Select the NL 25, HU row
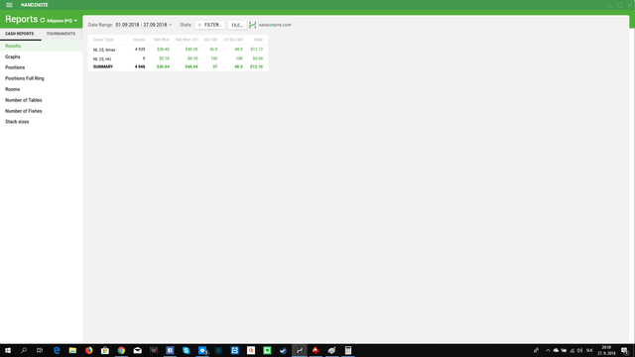The image size is (635, 357). [x=179, y=59]
